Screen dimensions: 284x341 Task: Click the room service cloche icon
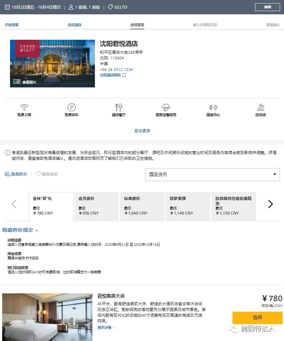click(166, 107)
